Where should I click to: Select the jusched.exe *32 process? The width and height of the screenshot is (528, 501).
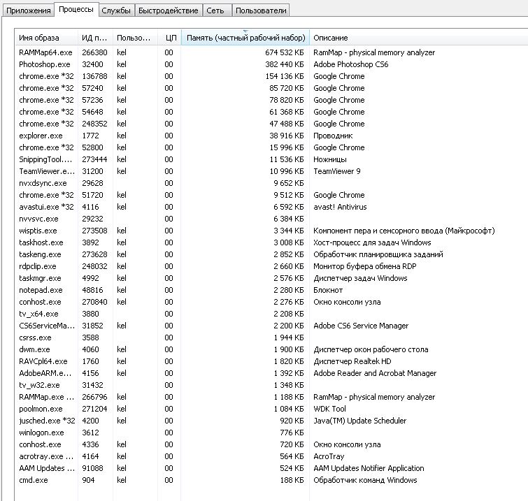[x=271, y=421]
